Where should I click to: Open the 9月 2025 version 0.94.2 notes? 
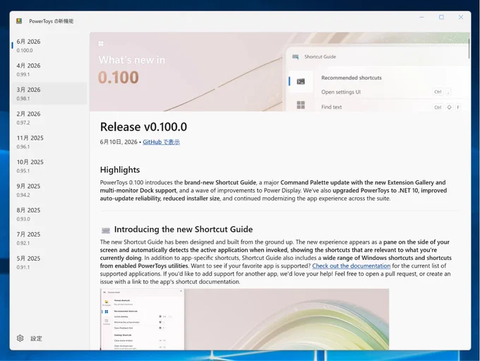tap(49, 190)
